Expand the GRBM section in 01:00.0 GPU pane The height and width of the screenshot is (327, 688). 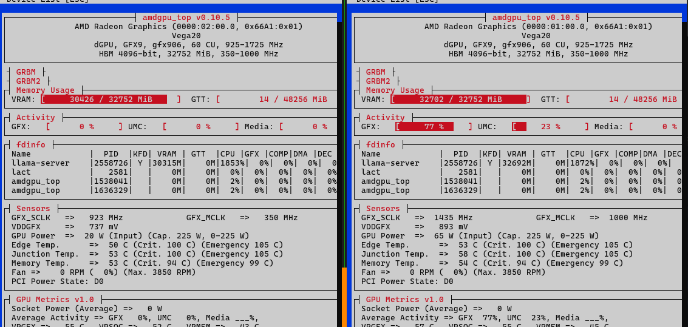[x=375, y=72]
